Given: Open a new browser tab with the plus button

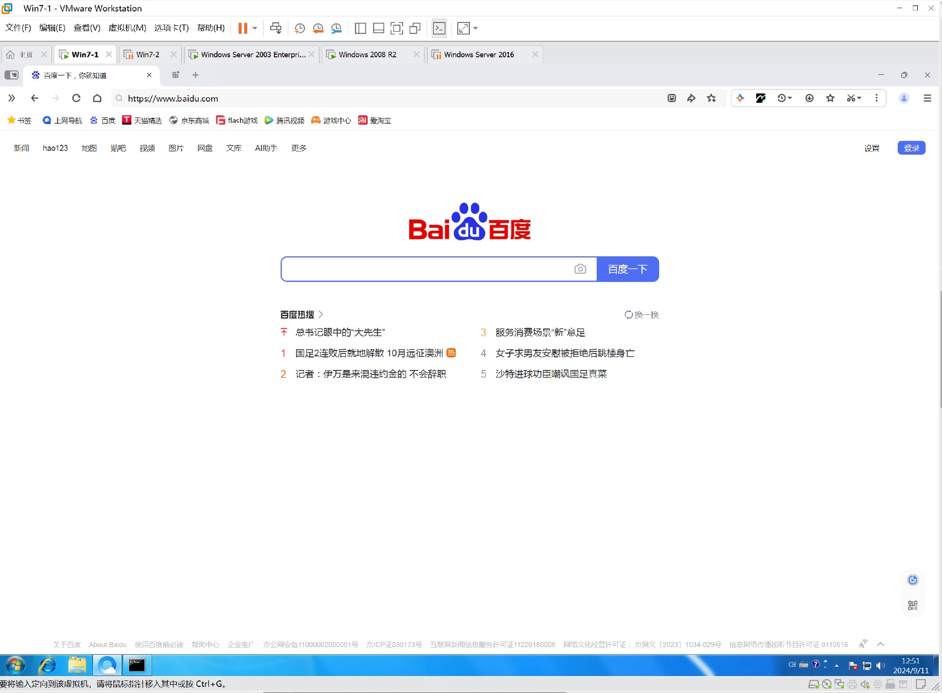Looking at the screenshot, I should [195, 75].
